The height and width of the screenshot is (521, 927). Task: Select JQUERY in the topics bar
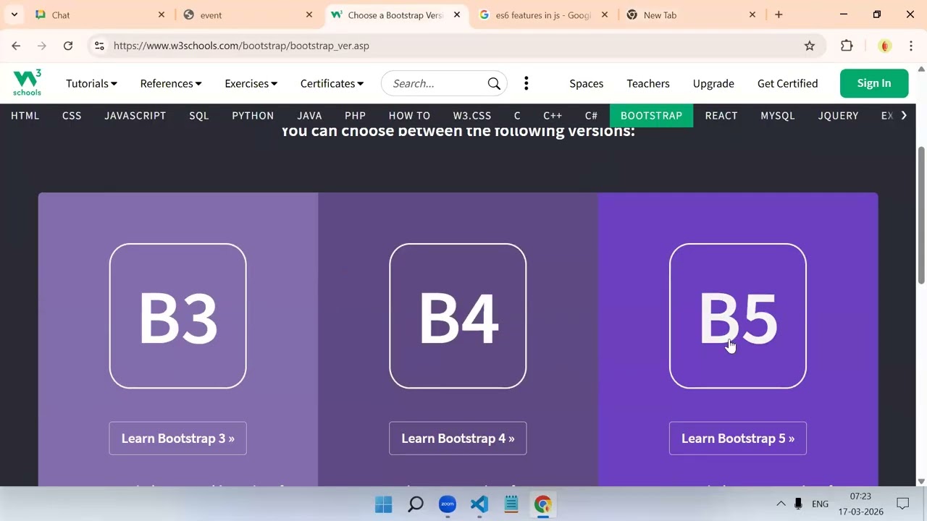click(838, 116)
